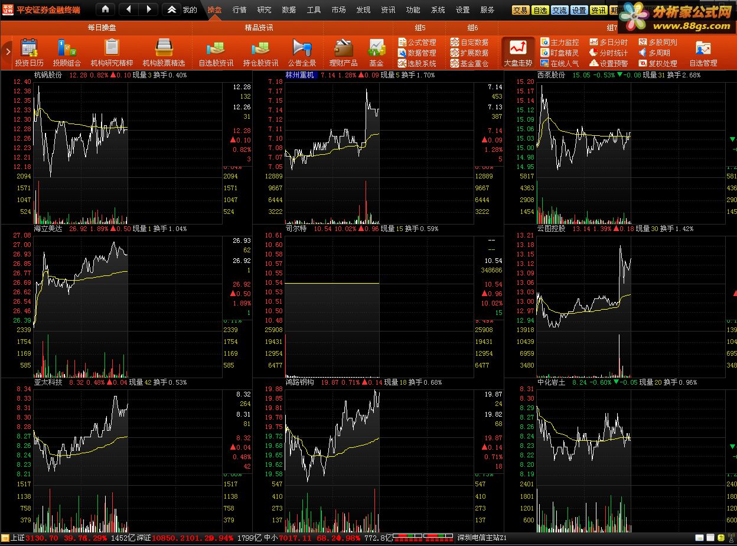Open the 数据 menu

(289, 10)
